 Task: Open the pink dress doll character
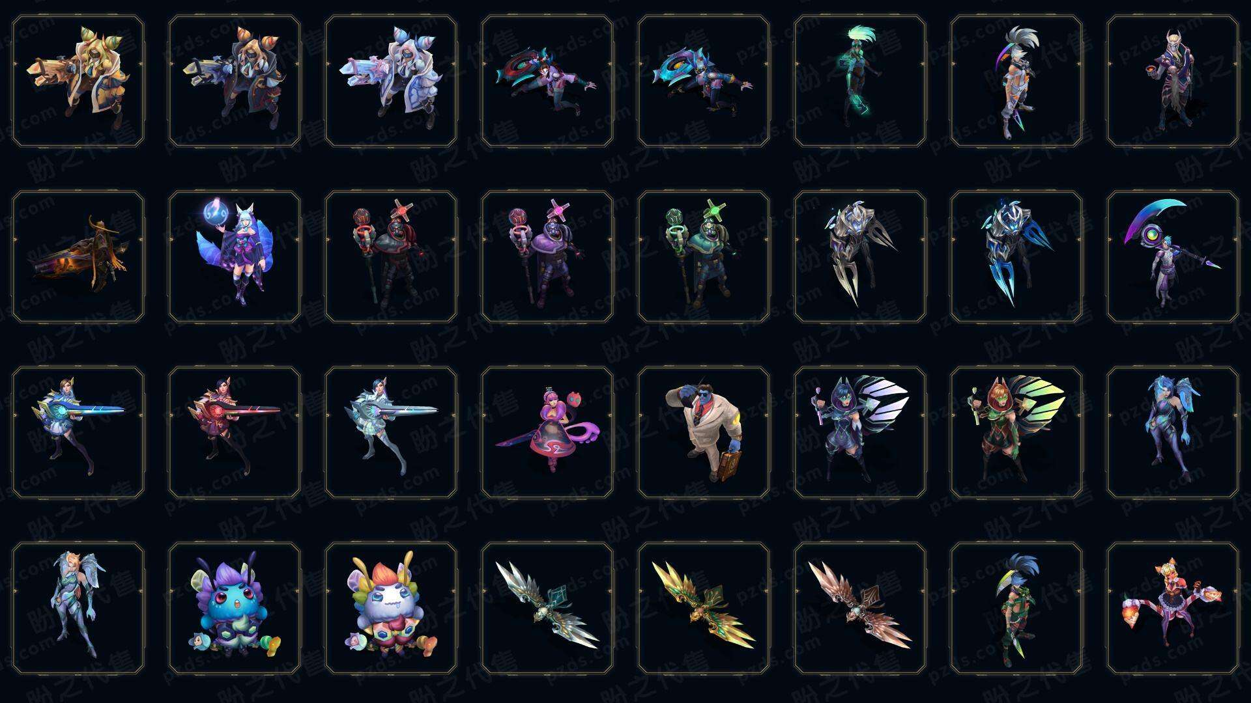click(547, 432)
